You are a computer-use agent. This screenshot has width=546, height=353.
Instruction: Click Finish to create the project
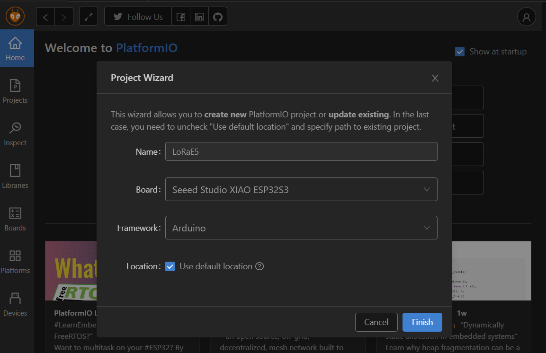coord(422,322)
